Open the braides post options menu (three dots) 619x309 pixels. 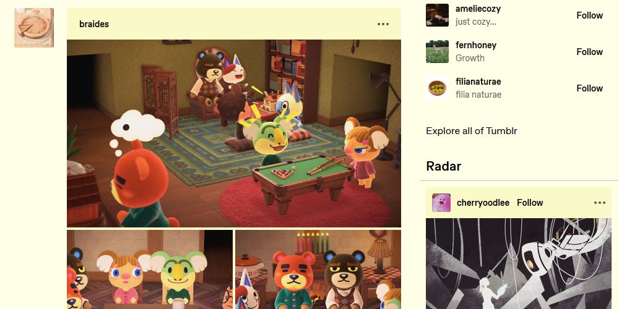[383, 24]
